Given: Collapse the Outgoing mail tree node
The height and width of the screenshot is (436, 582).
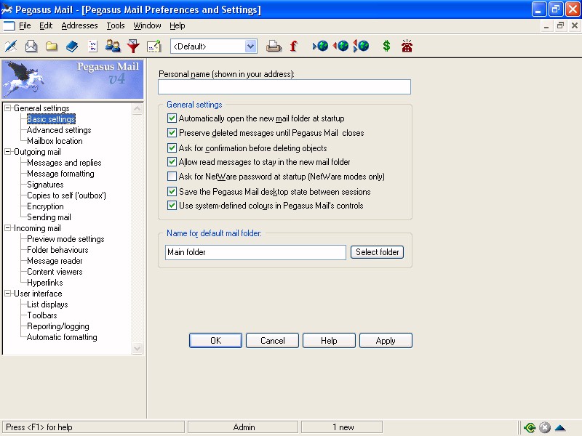Looking at the screenshot, I should [7, 152].
